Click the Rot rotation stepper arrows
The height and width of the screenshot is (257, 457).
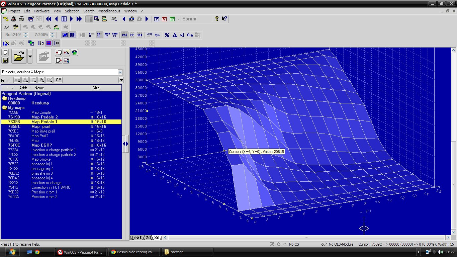(x=25, y=35)
